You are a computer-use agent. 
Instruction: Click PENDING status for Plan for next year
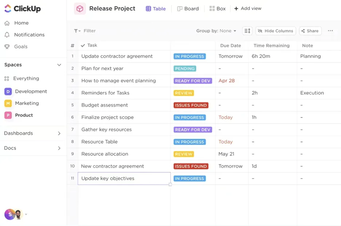pyautogui.click(x=185, y=69)
